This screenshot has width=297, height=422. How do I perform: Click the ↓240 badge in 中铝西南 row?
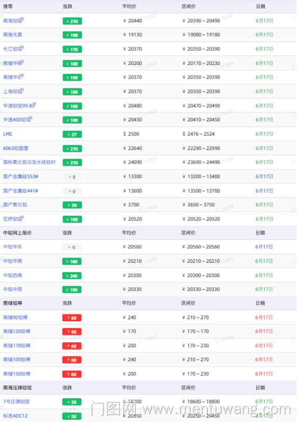pos(72,276)
